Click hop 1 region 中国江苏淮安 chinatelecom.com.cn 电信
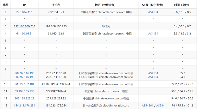This screenshot has width=199, height=111. (x=106, y=12)
